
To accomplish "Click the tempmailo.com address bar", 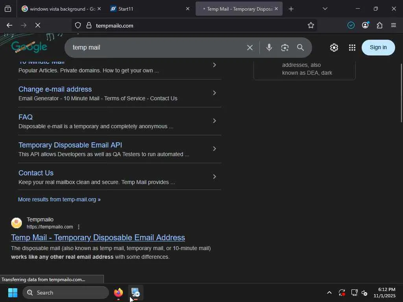I will click(x=194, y=26).
